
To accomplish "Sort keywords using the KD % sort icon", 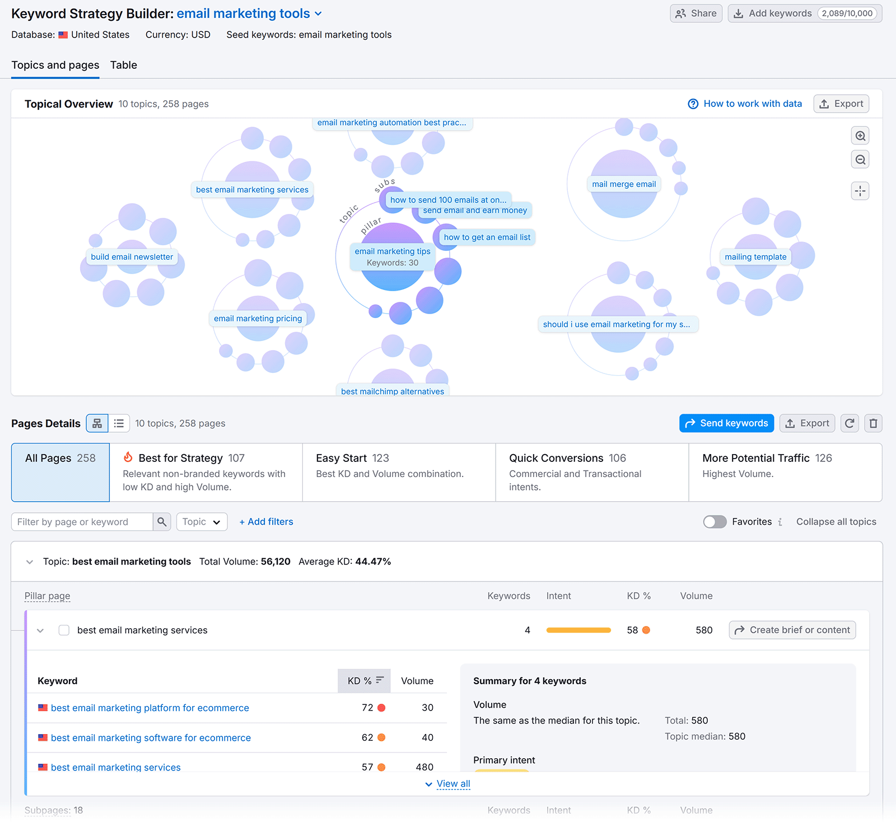I will tap(379, 680).
